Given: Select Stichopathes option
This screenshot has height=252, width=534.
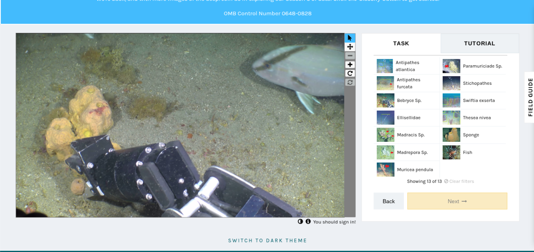Looking at the screenshot, I should click(x=474, y=83).
